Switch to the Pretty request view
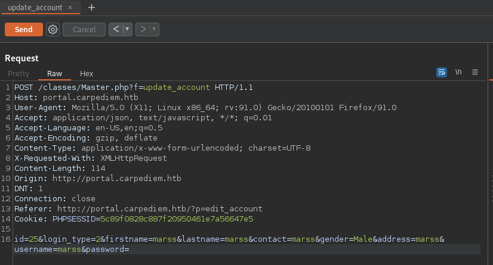The image size is (493, 265). [19, 73]
